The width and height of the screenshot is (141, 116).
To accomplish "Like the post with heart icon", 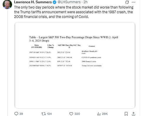I will [x=71, y=114].
